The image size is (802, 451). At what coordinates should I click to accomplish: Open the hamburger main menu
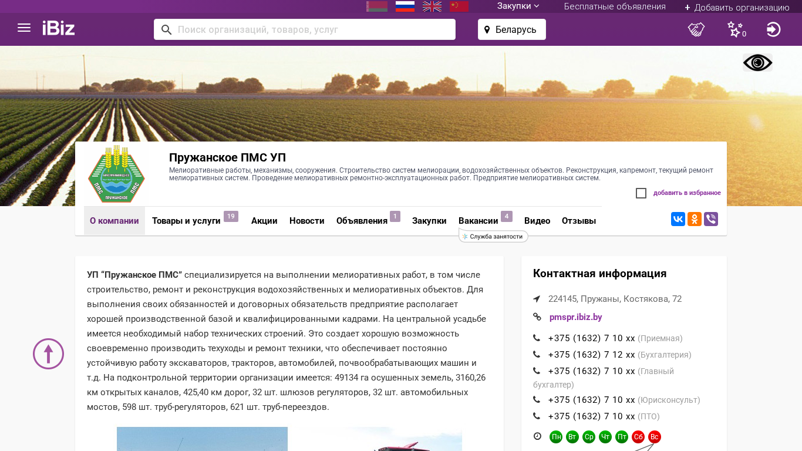(24, 28)
